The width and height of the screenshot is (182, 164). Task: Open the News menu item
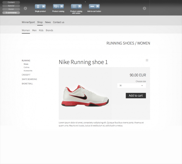48,22
